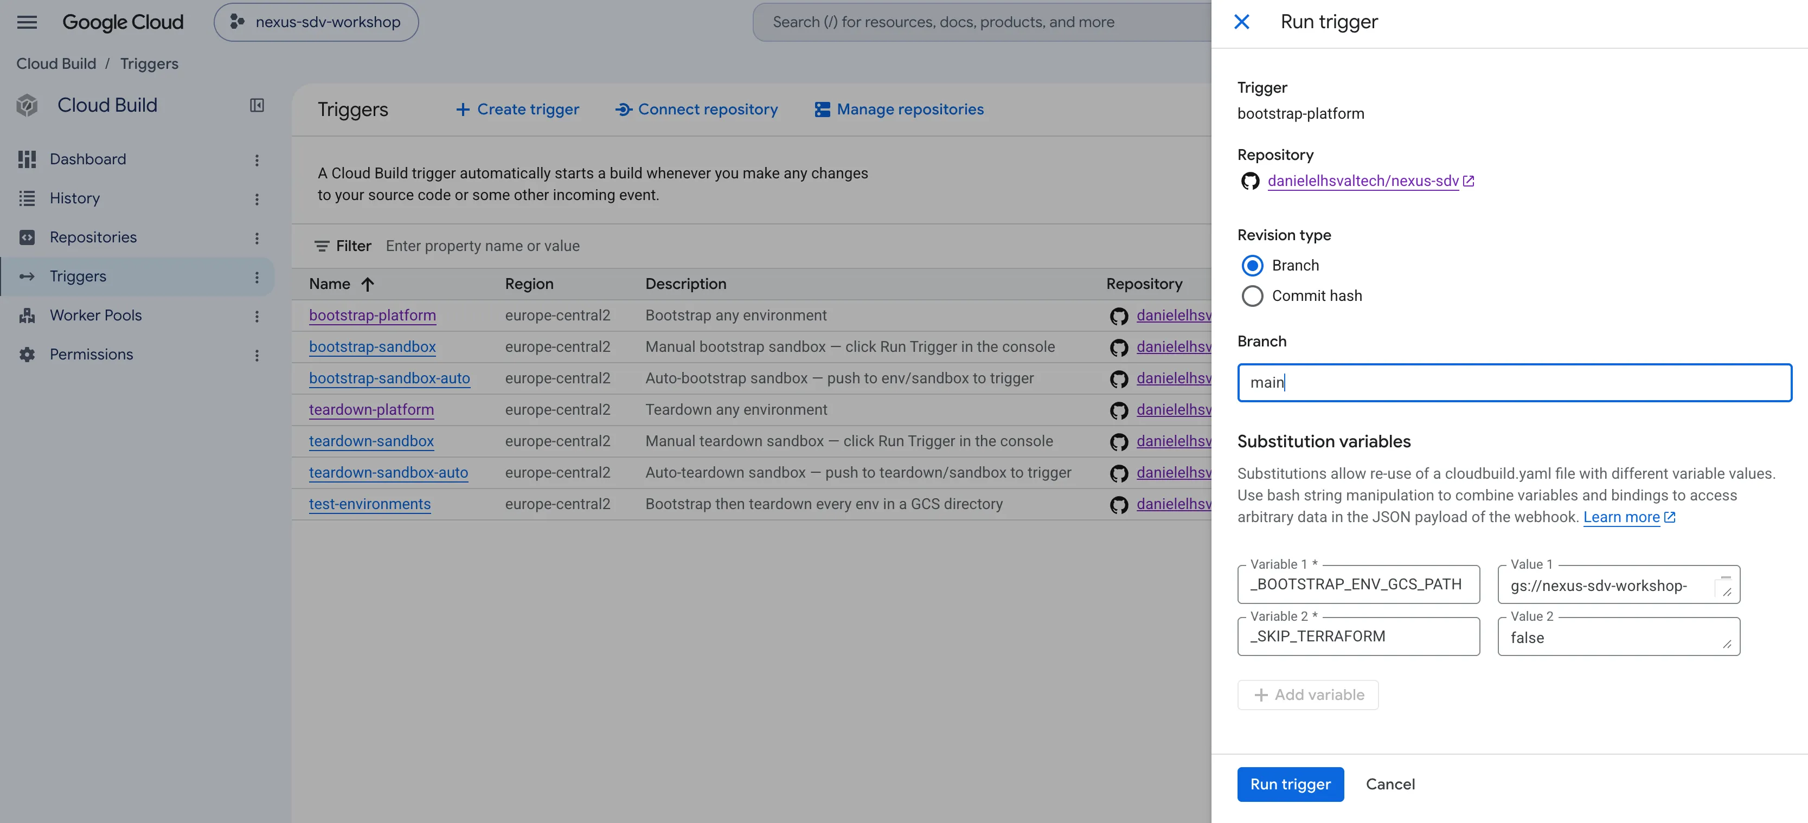
Task: Open the nexus-sdv-workshop project picker
Action: tap(316, 22)
